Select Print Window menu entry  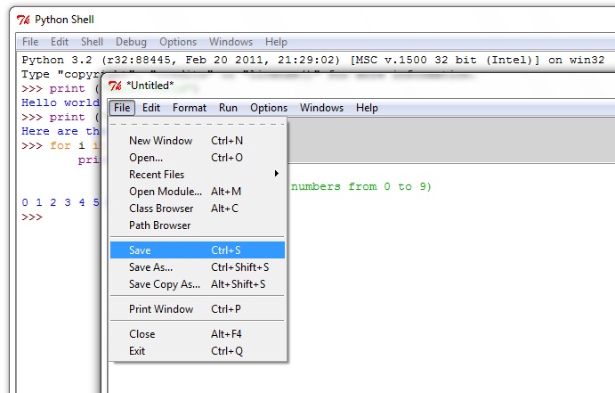pos(198,309)
